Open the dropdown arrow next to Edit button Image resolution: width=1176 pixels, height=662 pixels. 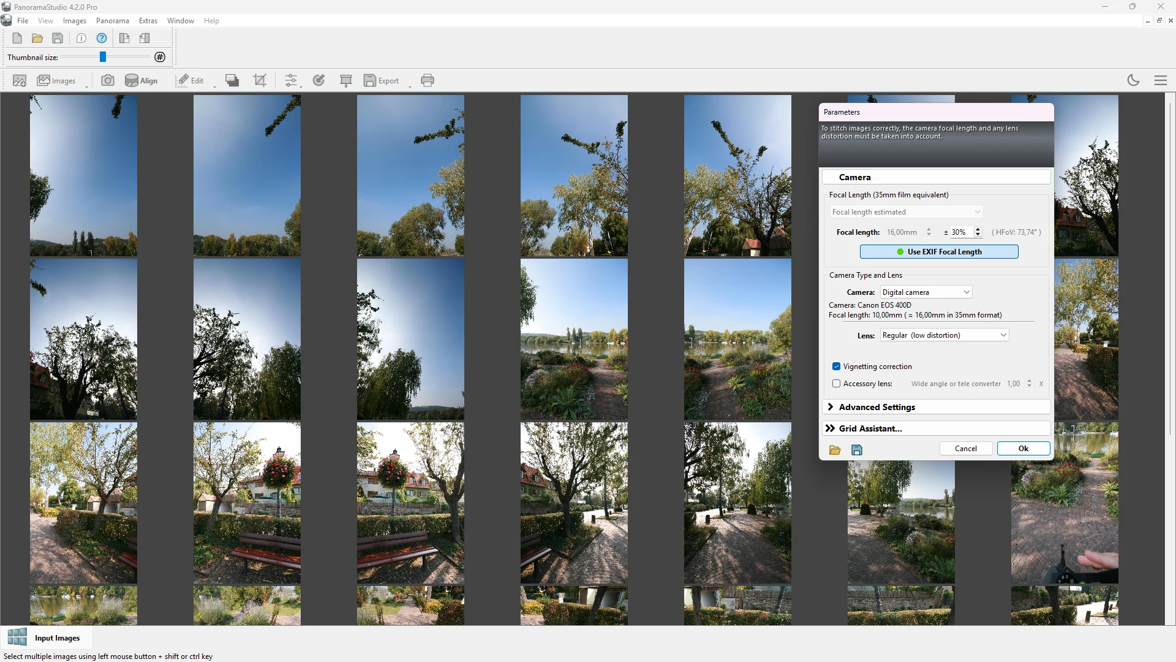point(214,86)
